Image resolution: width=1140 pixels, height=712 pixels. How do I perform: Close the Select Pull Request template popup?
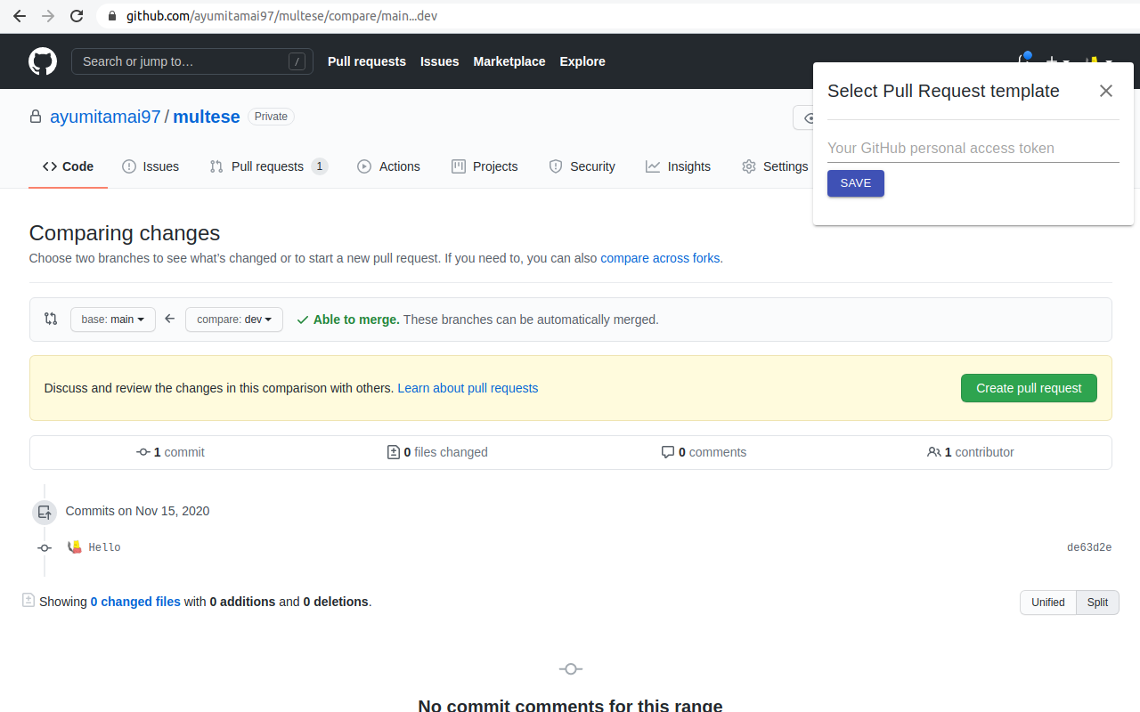1106,91
